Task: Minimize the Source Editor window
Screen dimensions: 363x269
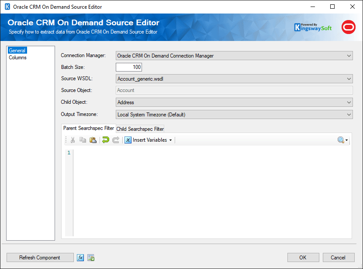Action: tap(312, 7)
